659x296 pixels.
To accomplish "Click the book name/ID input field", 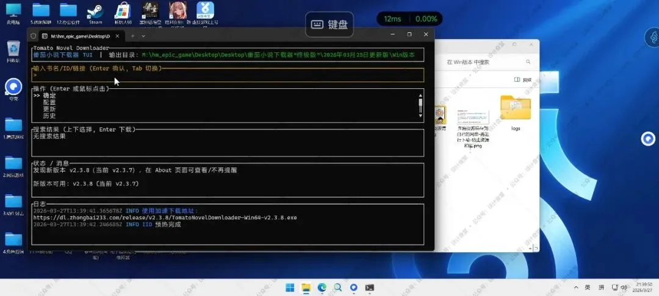I will coord(228,75).
